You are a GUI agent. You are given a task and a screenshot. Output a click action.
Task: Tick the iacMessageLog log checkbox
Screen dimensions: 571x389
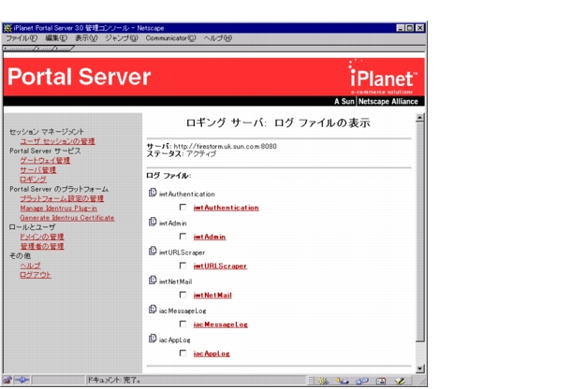point(183,324)
